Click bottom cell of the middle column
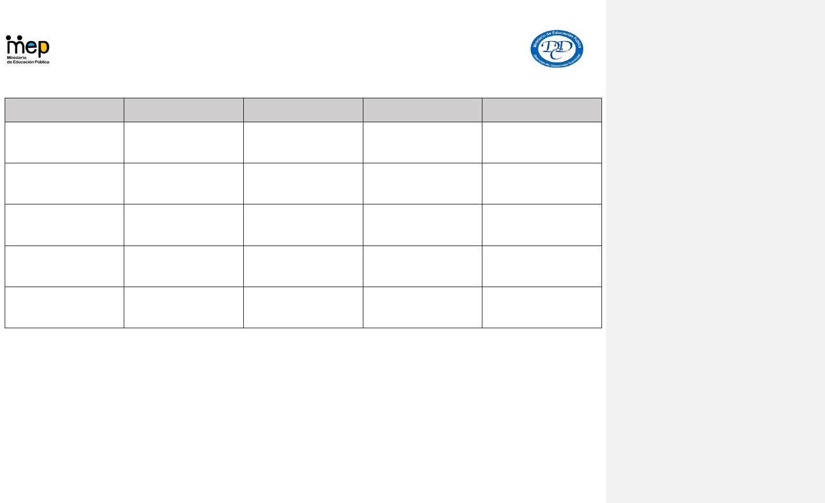Image resolution: width=825 pixels, height=503 pixels. click(x=303, y=307)
